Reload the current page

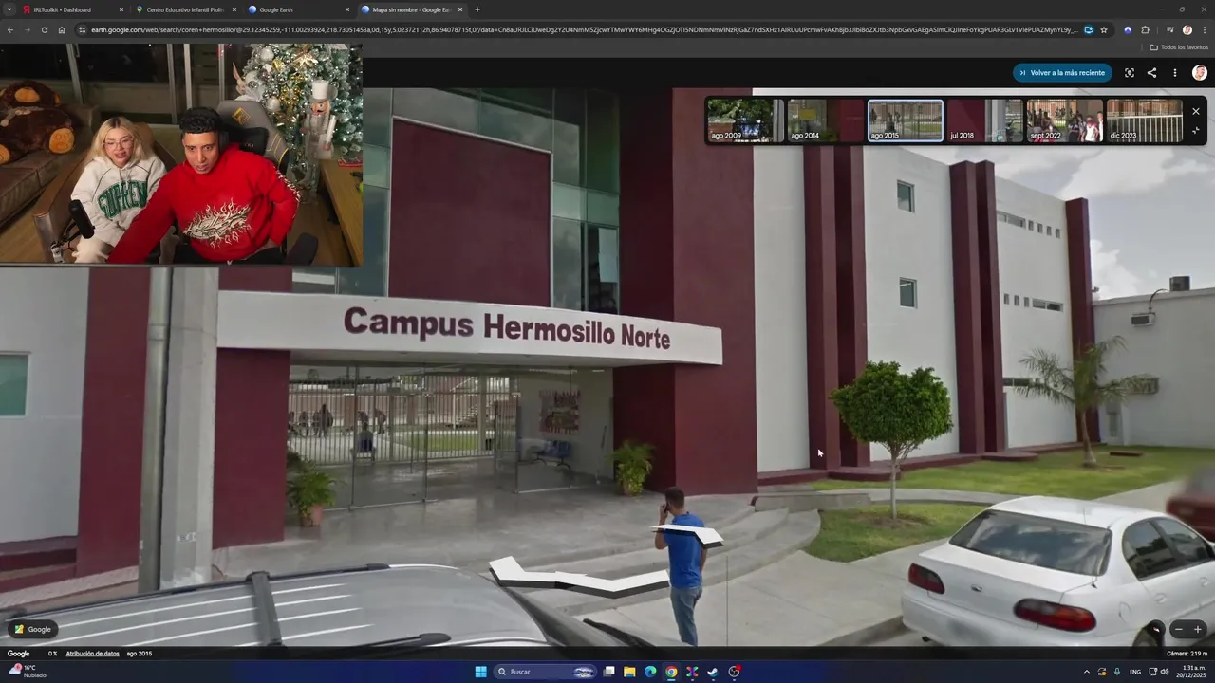click(x=44, y=29)
